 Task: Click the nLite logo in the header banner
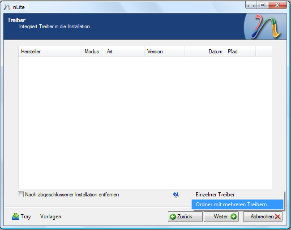click(x=266, y=26)
